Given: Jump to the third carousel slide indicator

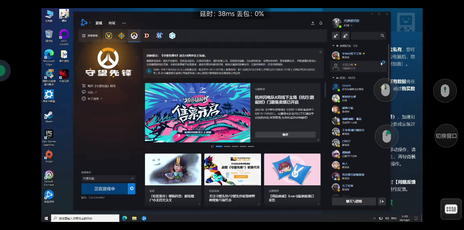Looking at the screenshot, I should point(235,147).
